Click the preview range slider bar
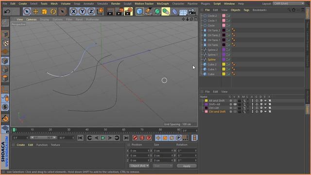The width and height of the screenshot is (311, 175). pos(43,138)
